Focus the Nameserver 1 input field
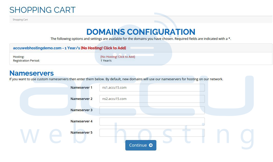 point(152,87)
